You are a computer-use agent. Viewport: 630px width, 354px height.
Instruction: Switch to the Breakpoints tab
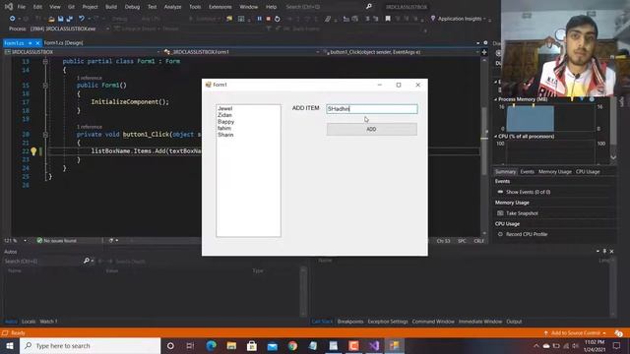coord(350,322)
